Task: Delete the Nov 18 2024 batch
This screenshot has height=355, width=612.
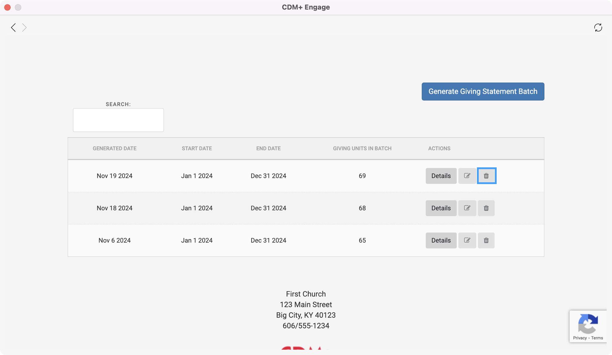Action: [x=486, y=208]
